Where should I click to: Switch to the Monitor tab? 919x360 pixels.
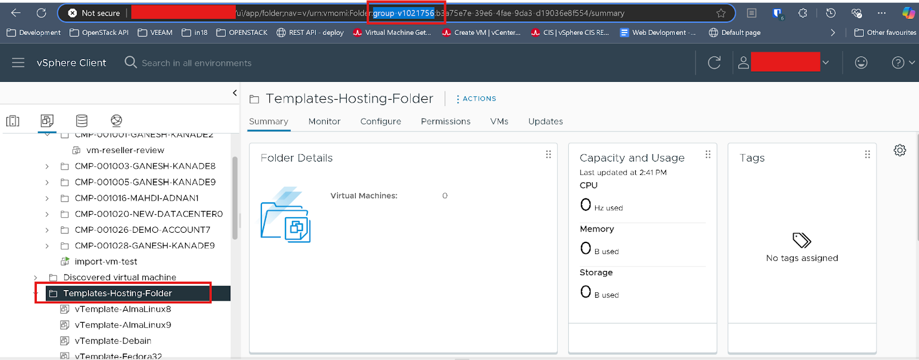click(325, 122)
